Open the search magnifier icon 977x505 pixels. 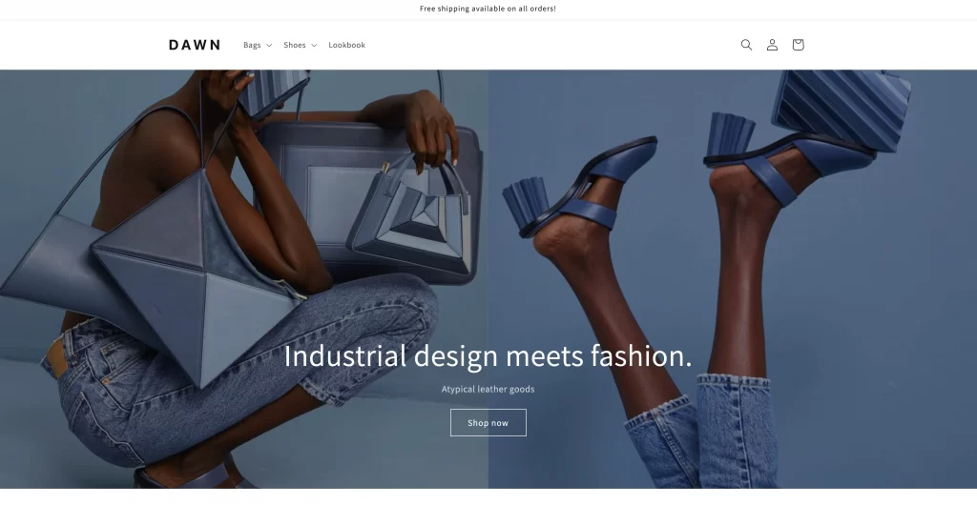point(746,45)
